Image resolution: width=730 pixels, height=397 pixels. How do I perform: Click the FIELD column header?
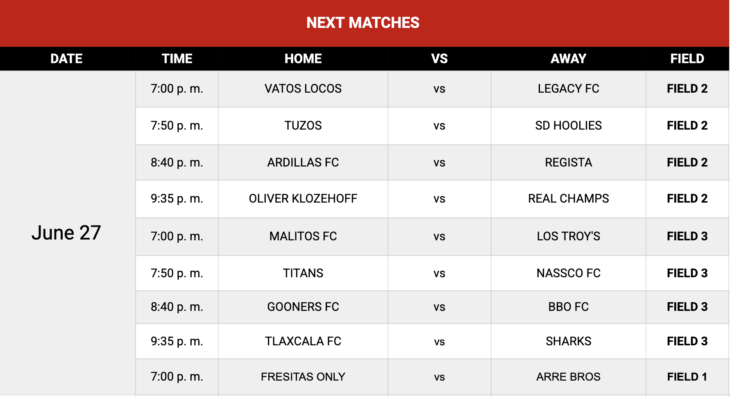[687, 59]
